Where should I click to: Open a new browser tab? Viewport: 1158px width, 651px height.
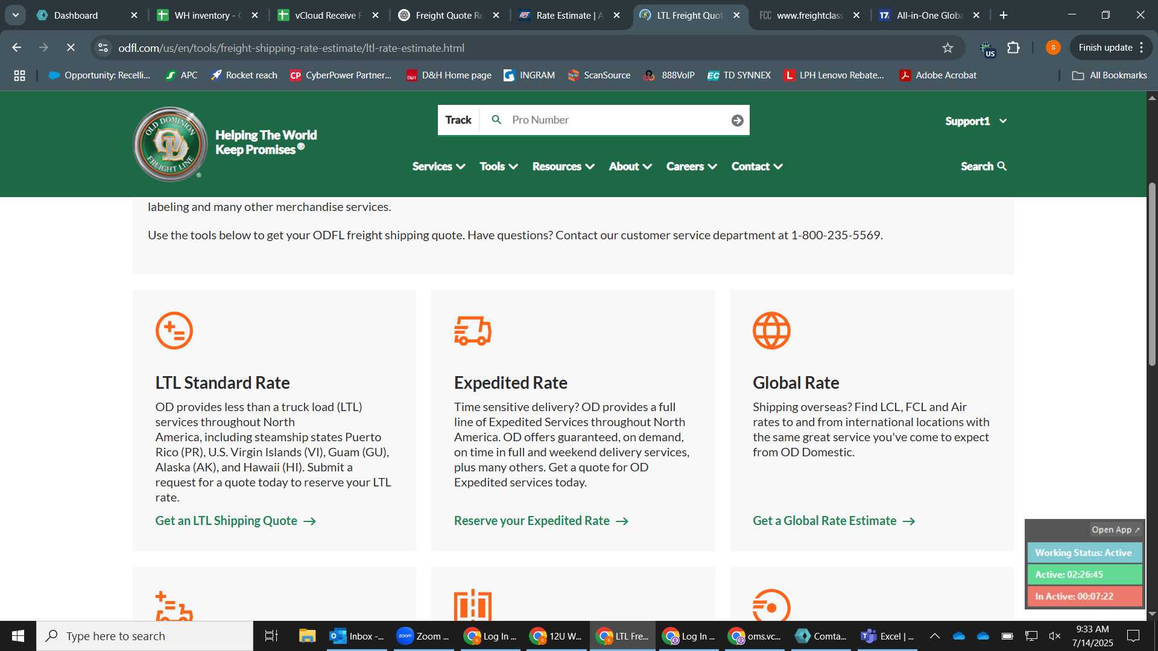[x=1004, y=15]
